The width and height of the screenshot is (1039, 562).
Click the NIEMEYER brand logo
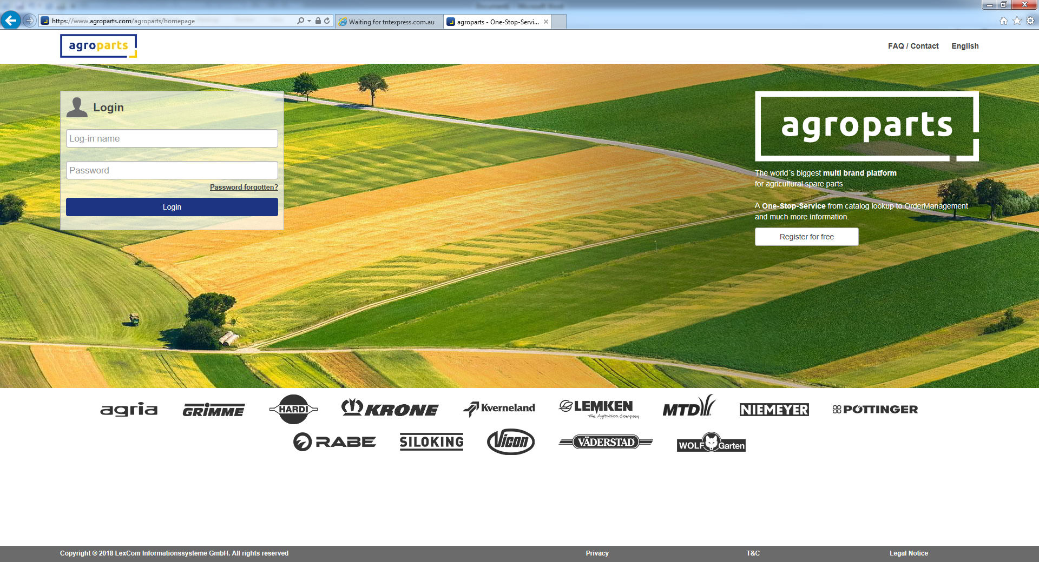pos(774,410)
